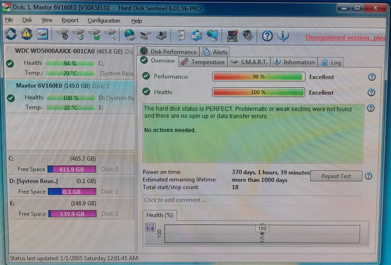Open the Disk menu
The width and height of the screenshot is (391, 265).
click(27, 20)
